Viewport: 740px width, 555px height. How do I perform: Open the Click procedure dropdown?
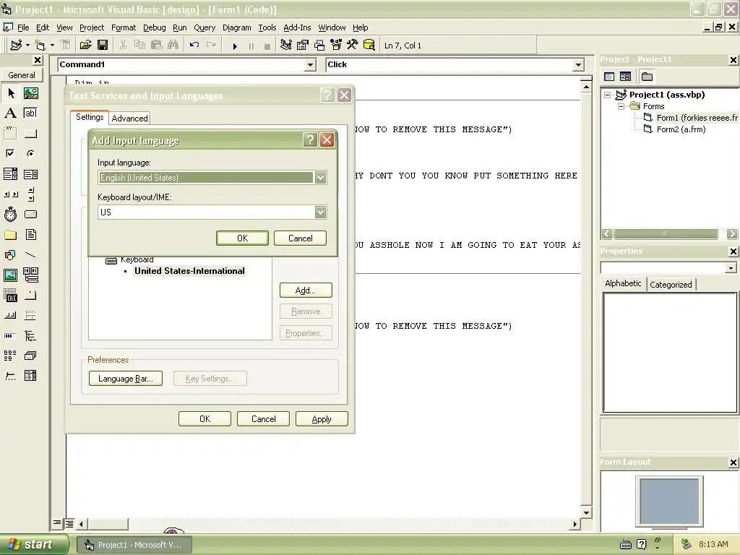point(579,64)
